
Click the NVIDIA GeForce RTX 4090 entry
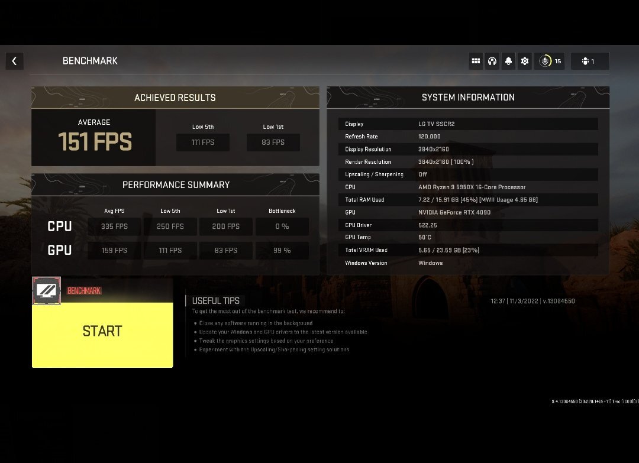click(454, 212)
